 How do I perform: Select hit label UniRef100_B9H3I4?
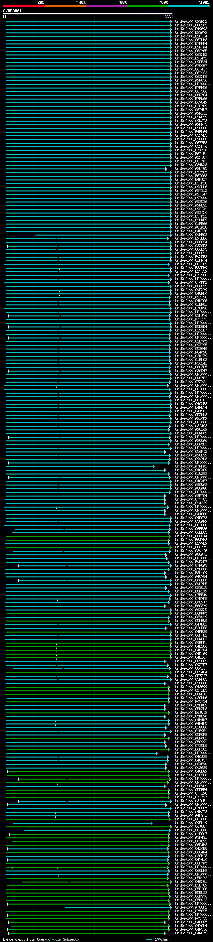(x=191, y=36)
